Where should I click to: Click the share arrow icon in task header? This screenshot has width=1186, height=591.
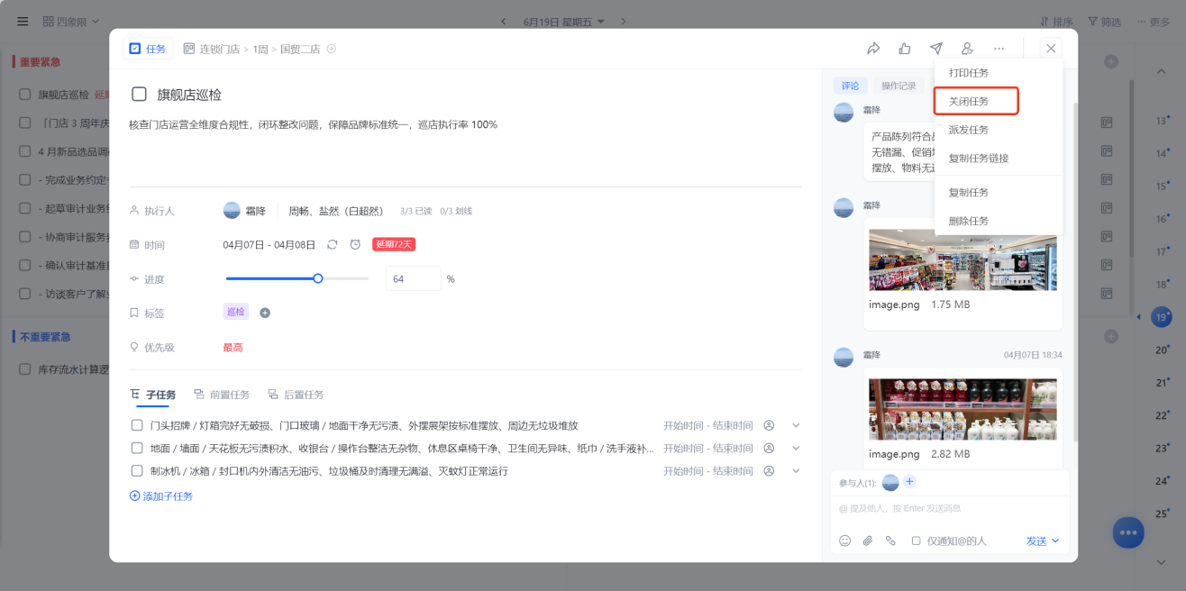click(873, 49)
